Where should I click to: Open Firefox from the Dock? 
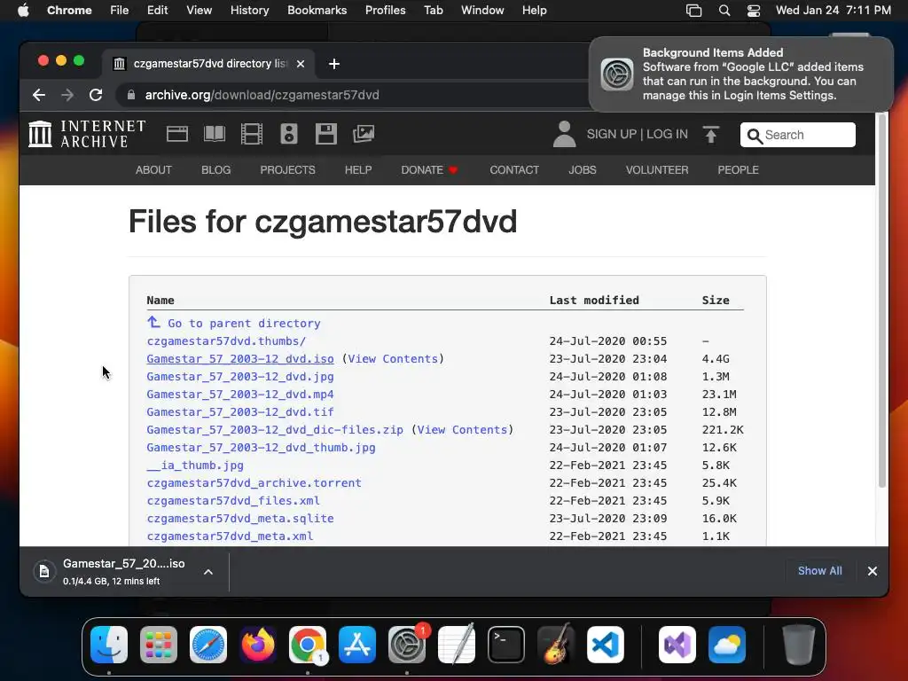[258, 645]
